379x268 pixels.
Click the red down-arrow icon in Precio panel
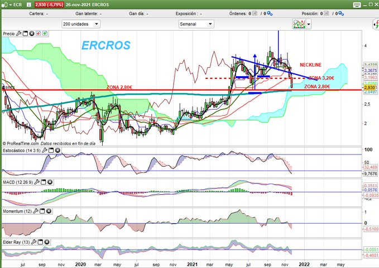(38, 34)
